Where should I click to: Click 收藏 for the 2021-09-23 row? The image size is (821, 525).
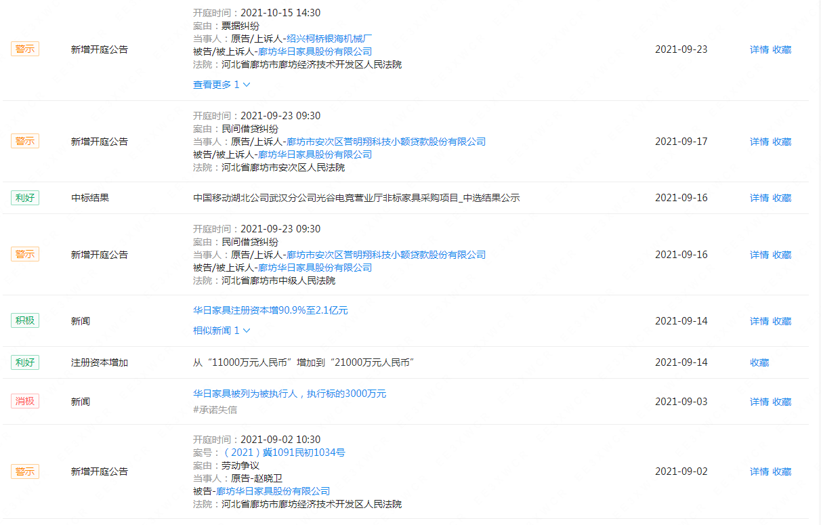782,49
